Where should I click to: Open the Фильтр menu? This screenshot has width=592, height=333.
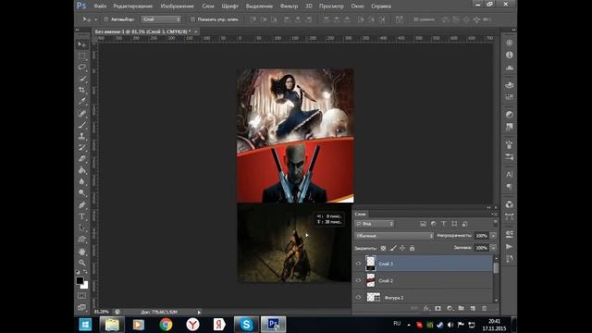pyautogui.click(x=289, y=6)
